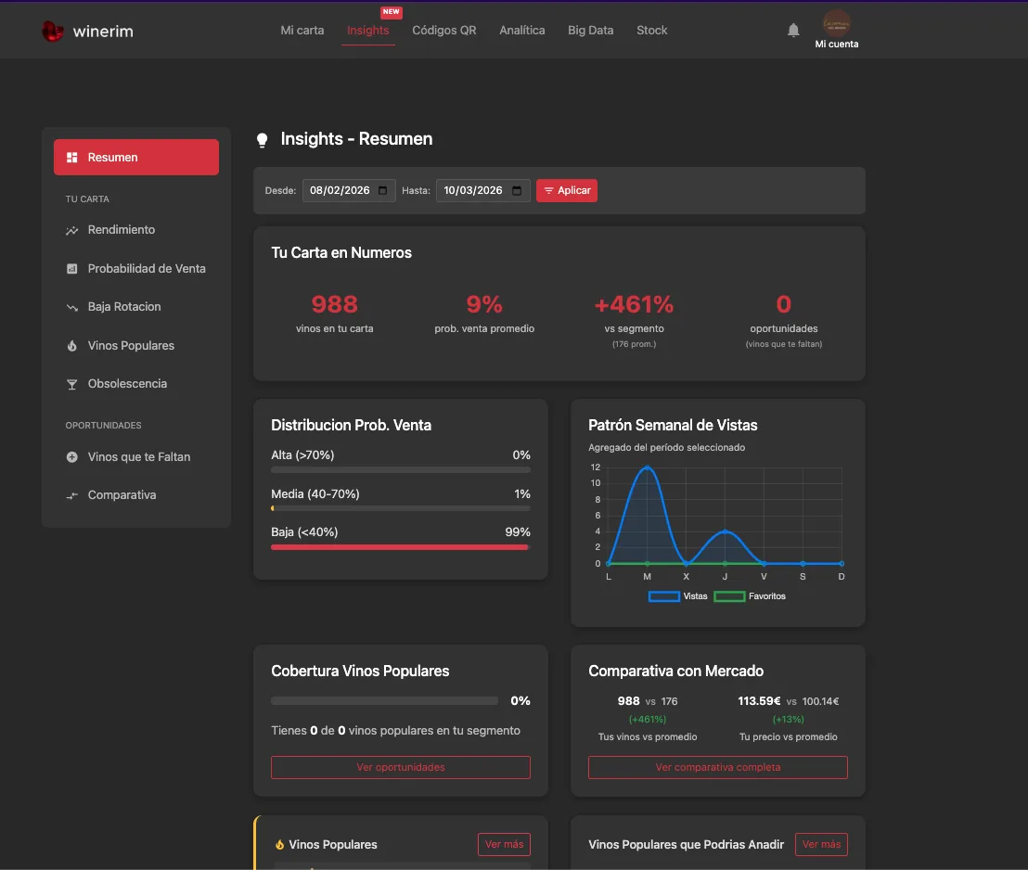Viewport: 1028px width, 870px height.
Task: Click the flame icon on Vinos Populares card
Action: [279, 844]
